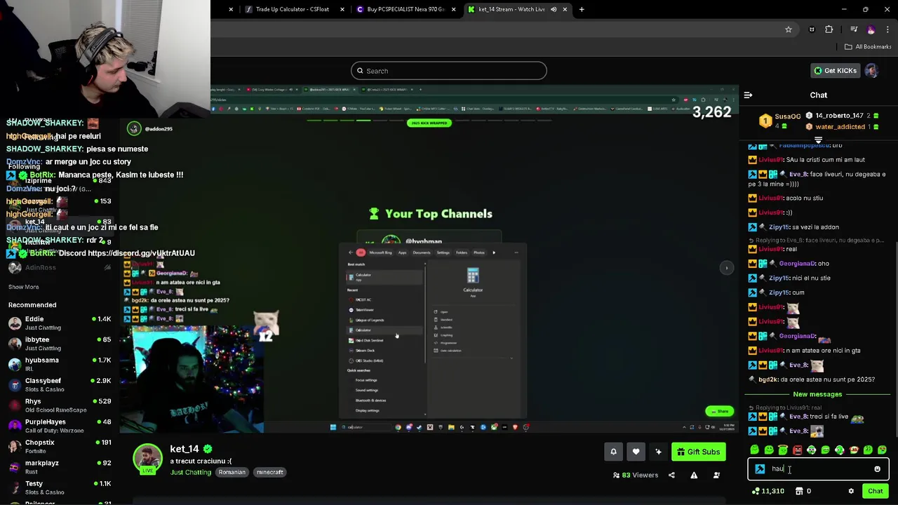Mute the ket_14 tab audio icon
The image size is (898, 505).
[x=554, y=9]
